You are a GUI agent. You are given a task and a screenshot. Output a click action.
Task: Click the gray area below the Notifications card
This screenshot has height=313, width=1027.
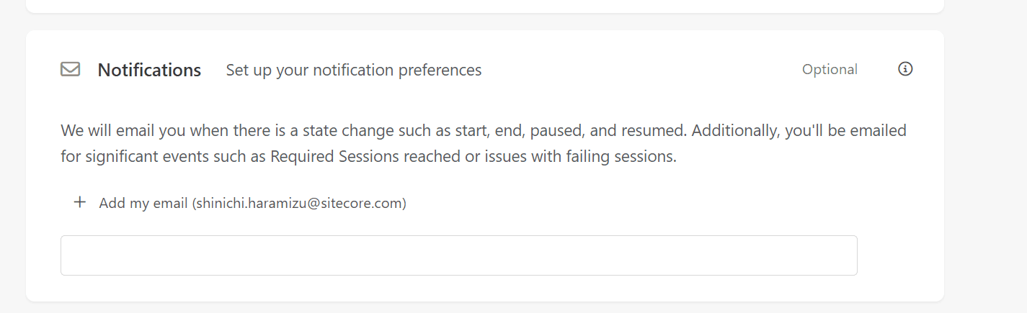pos(484,308)
